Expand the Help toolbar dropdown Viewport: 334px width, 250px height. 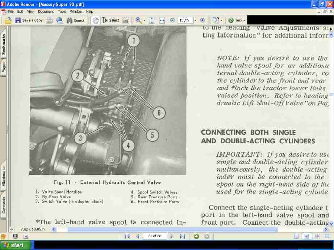pyautogui.click(x=243, y=20)
